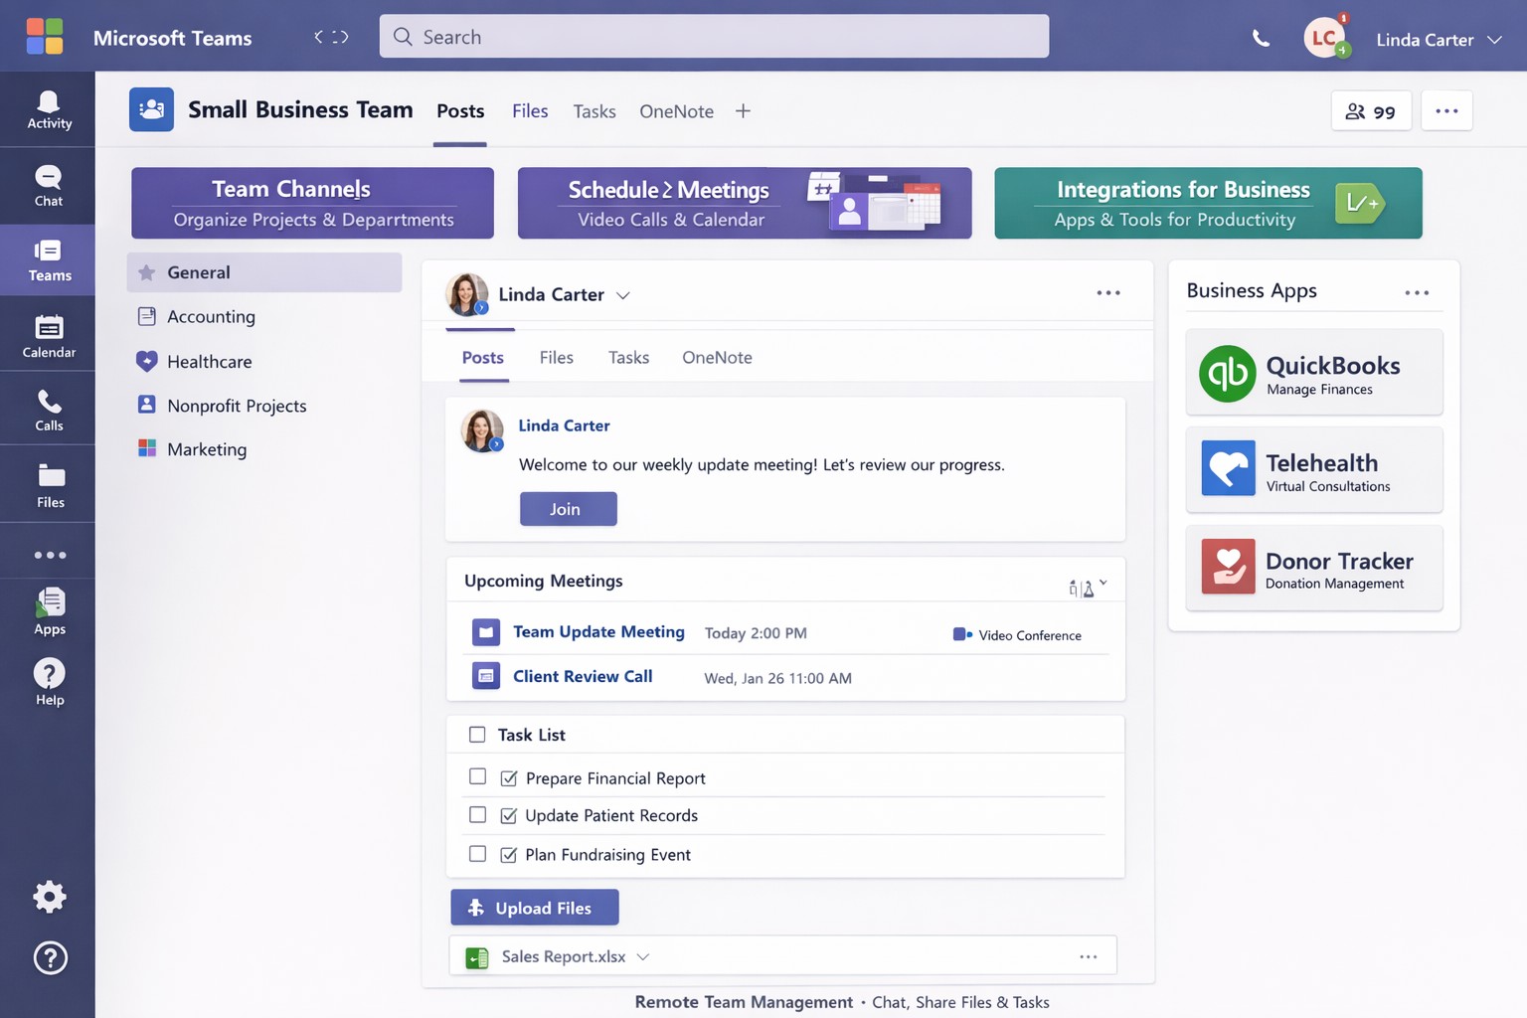This screenshot has width=1527, height=1018.
Task: Open the Upcoming Meetings sort dropdown
Action: coord(1088,588)
